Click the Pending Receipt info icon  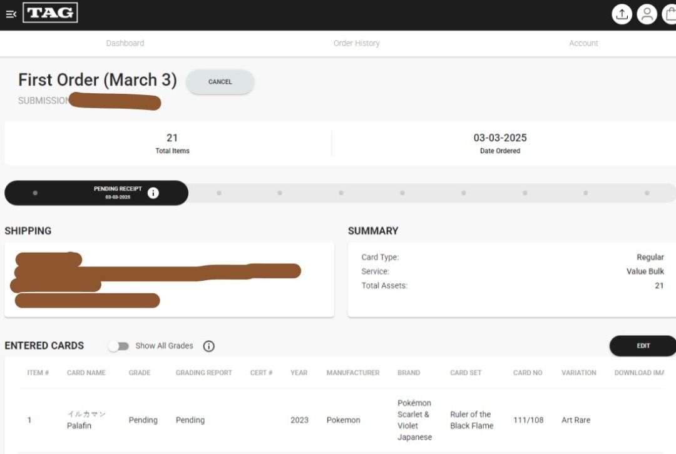click(153, 193)
